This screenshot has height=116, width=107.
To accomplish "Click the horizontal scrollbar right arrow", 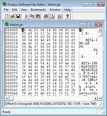I will coord(96,99).
